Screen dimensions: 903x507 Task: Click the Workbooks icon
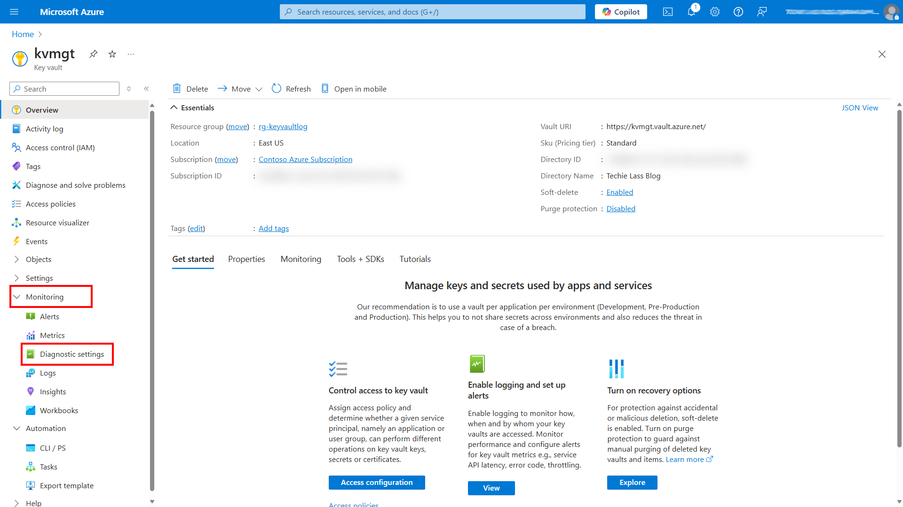pos(31,410)
